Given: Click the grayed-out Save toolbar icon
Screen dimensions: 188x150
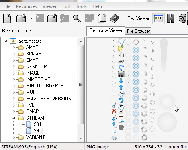Looking at the screenshot, I should click(40, 18).
